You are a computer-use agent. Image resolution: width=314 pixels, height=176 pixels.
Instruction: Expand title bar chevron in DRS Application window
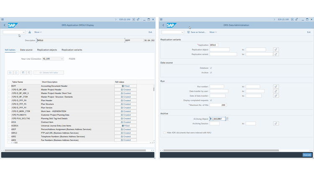[x=116, y=19]
